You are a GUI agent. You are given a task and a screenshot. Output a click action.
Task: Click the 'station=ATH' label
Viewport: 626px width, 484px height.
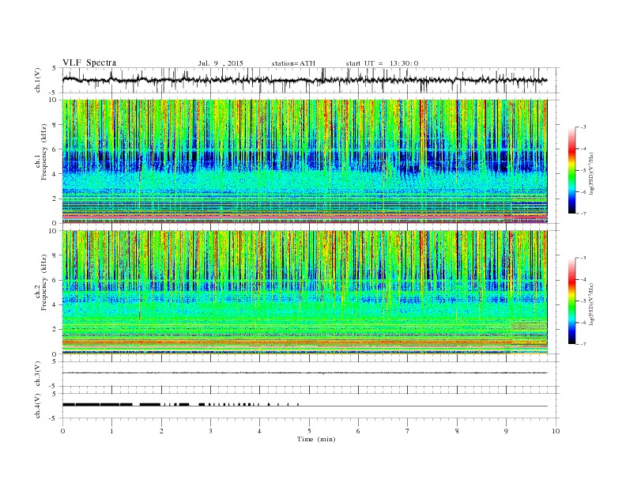[x=293, y=63]
